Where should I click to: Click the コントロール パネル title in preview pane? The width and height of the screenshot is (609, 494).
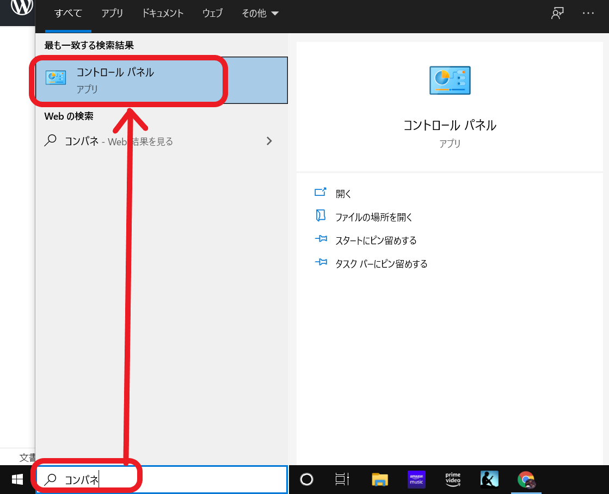click(x=450, y=125)
